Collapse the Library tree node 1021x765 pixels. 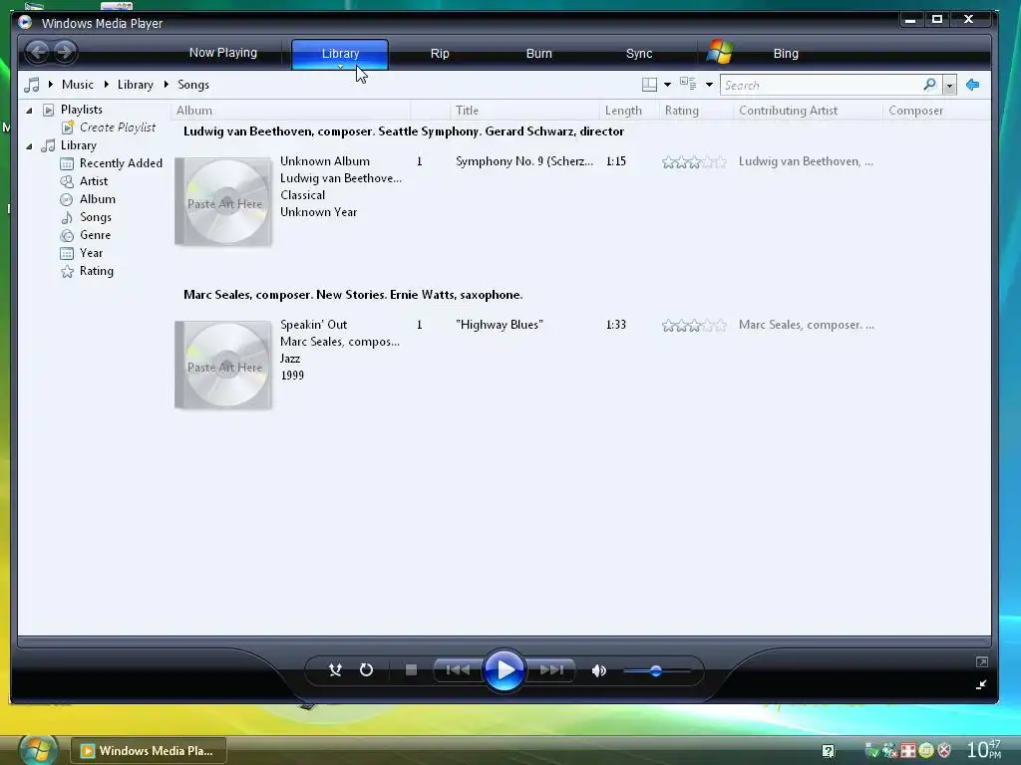click(29, 146)
